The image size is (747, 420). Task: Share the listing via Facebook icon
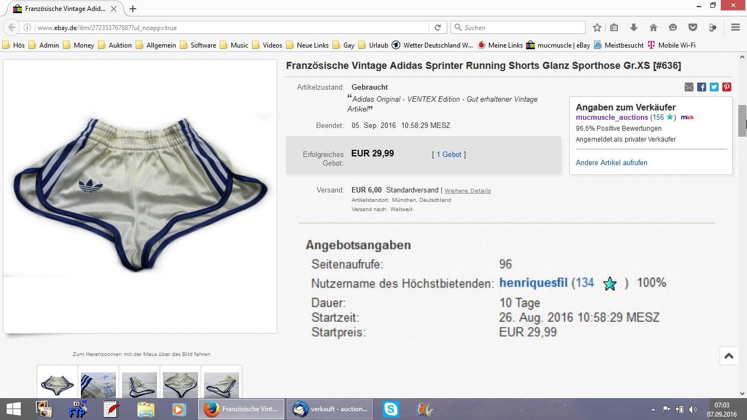tap(702, 87)
